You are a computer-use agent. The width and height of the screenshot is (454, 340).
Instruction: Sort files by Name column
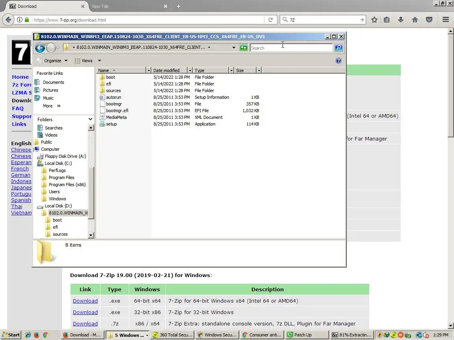coord(121,70)
